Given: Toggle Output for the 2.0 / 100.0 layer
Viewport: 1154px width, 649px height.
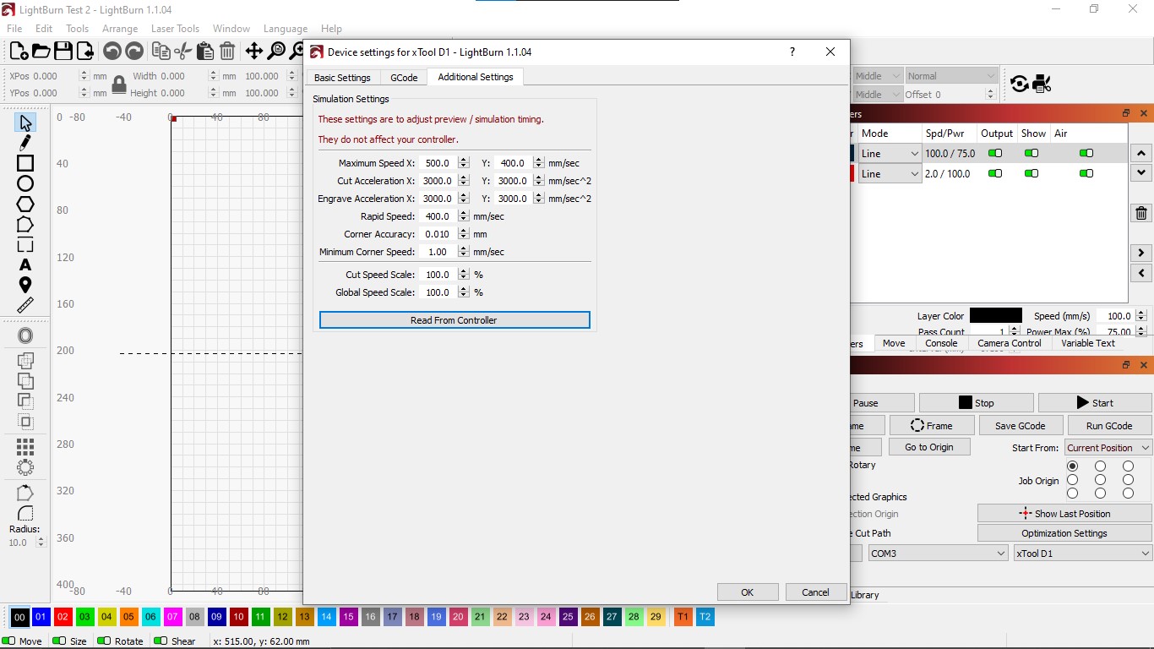Looking at the screenshot, I should (x=995, y=173).
